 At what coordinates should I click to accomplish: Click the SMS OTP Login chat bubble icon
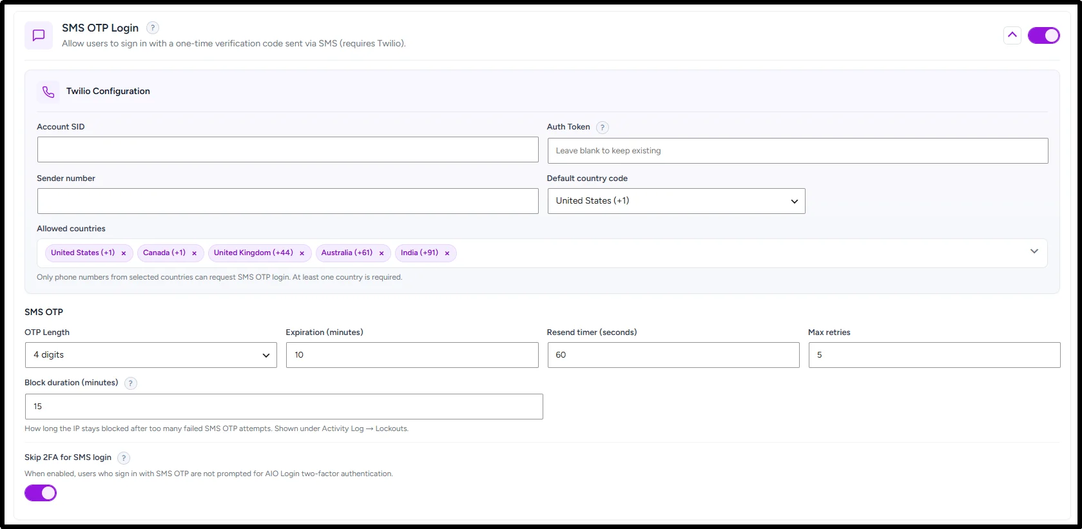click(39, 35)
